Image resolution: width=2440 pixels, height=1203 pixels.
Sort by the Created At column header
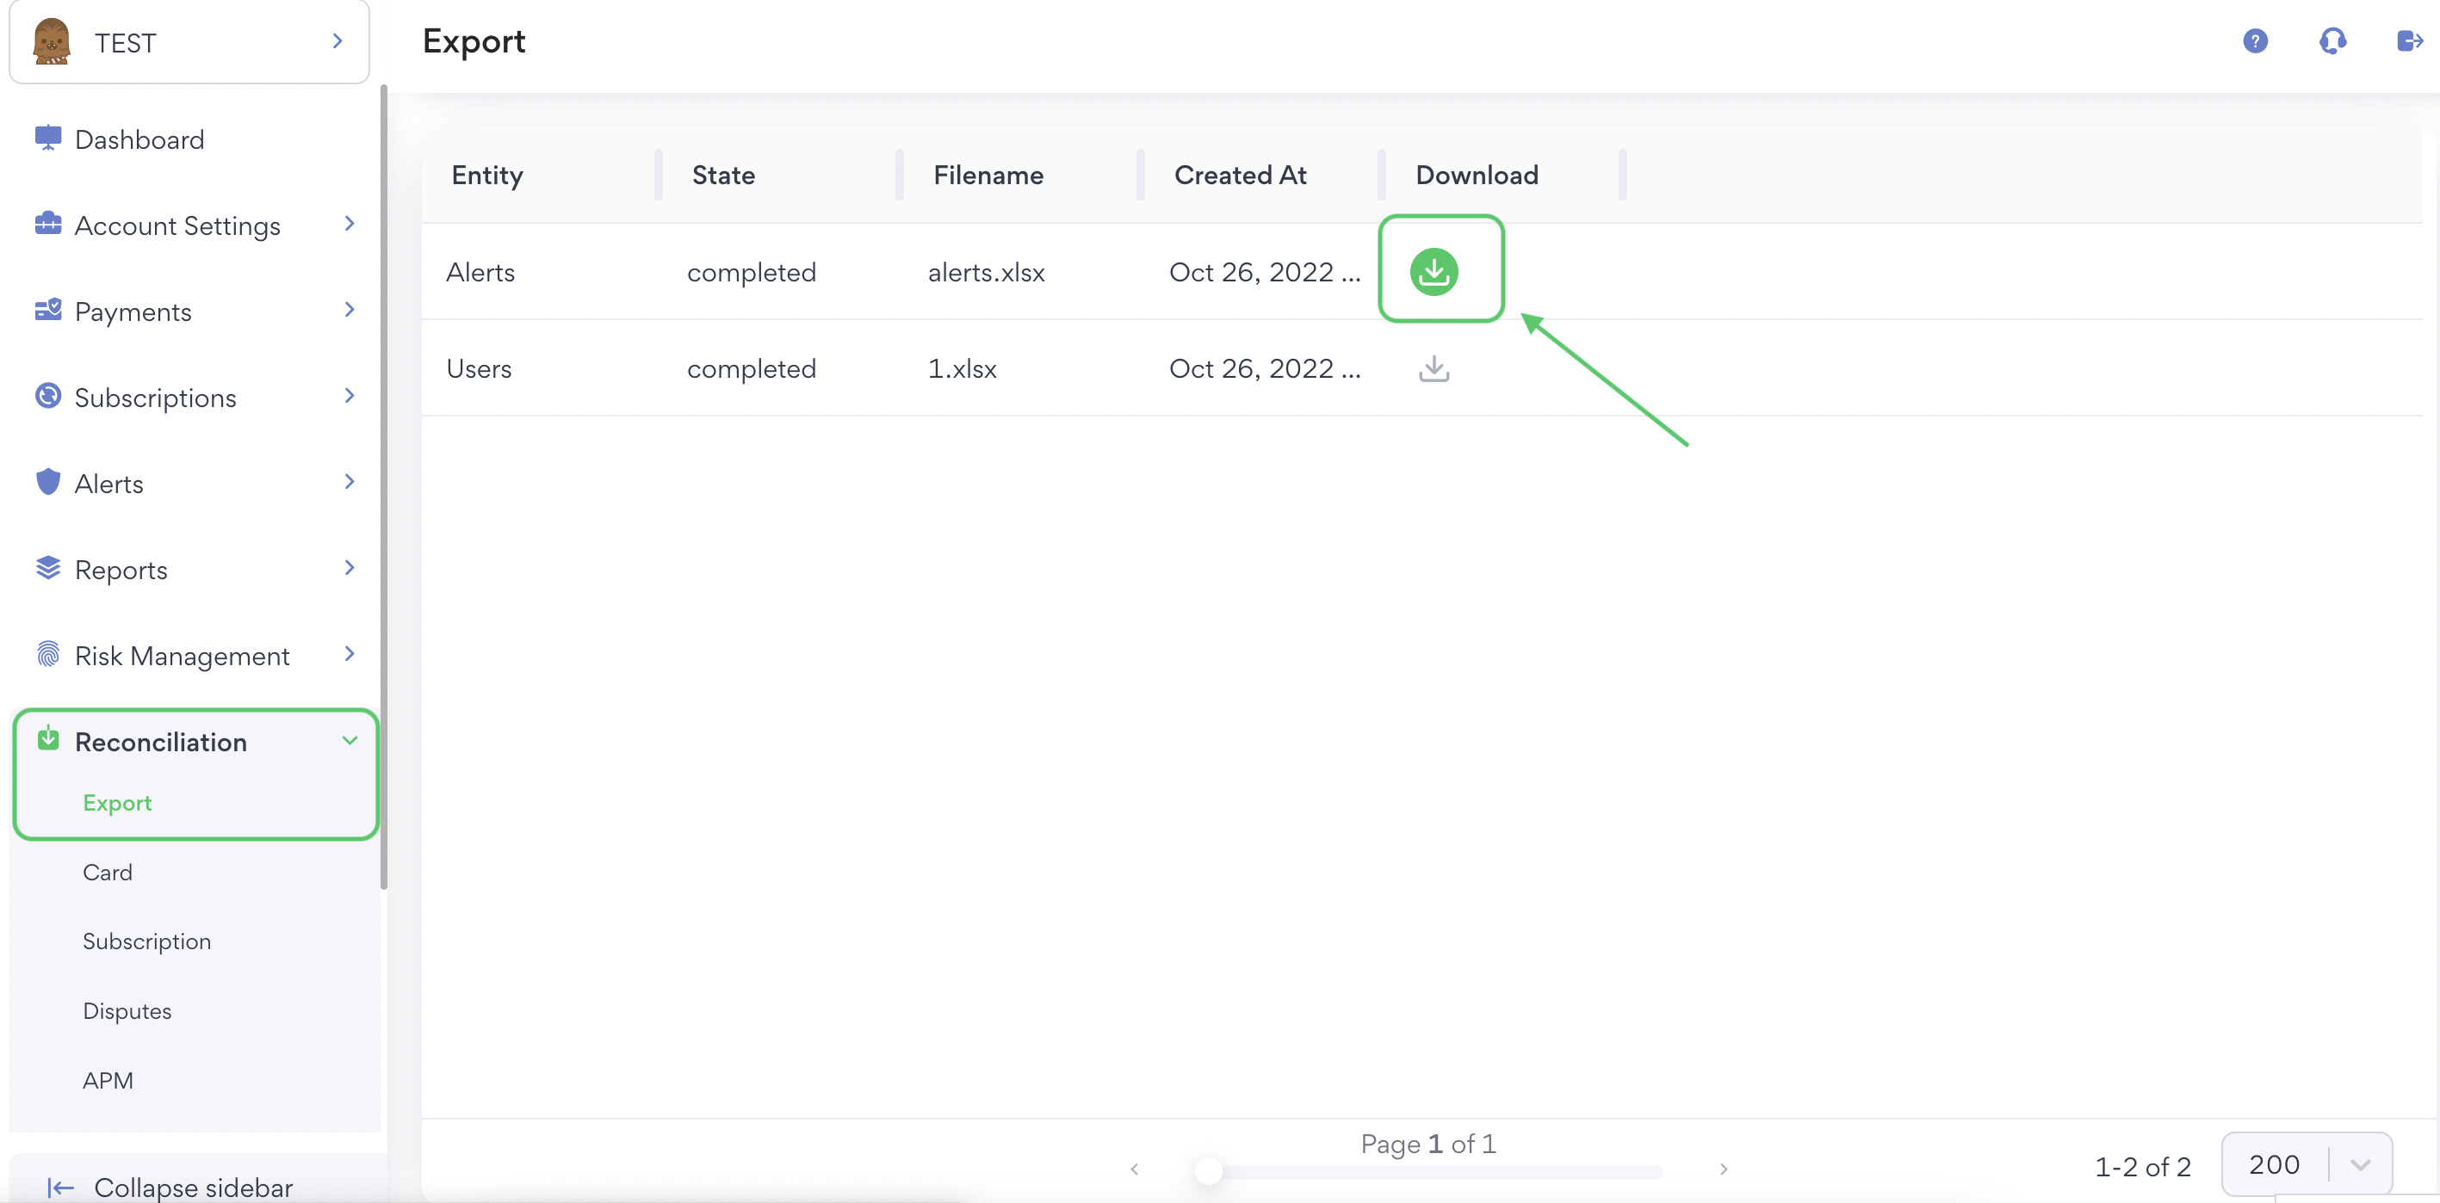(1240, 175)
